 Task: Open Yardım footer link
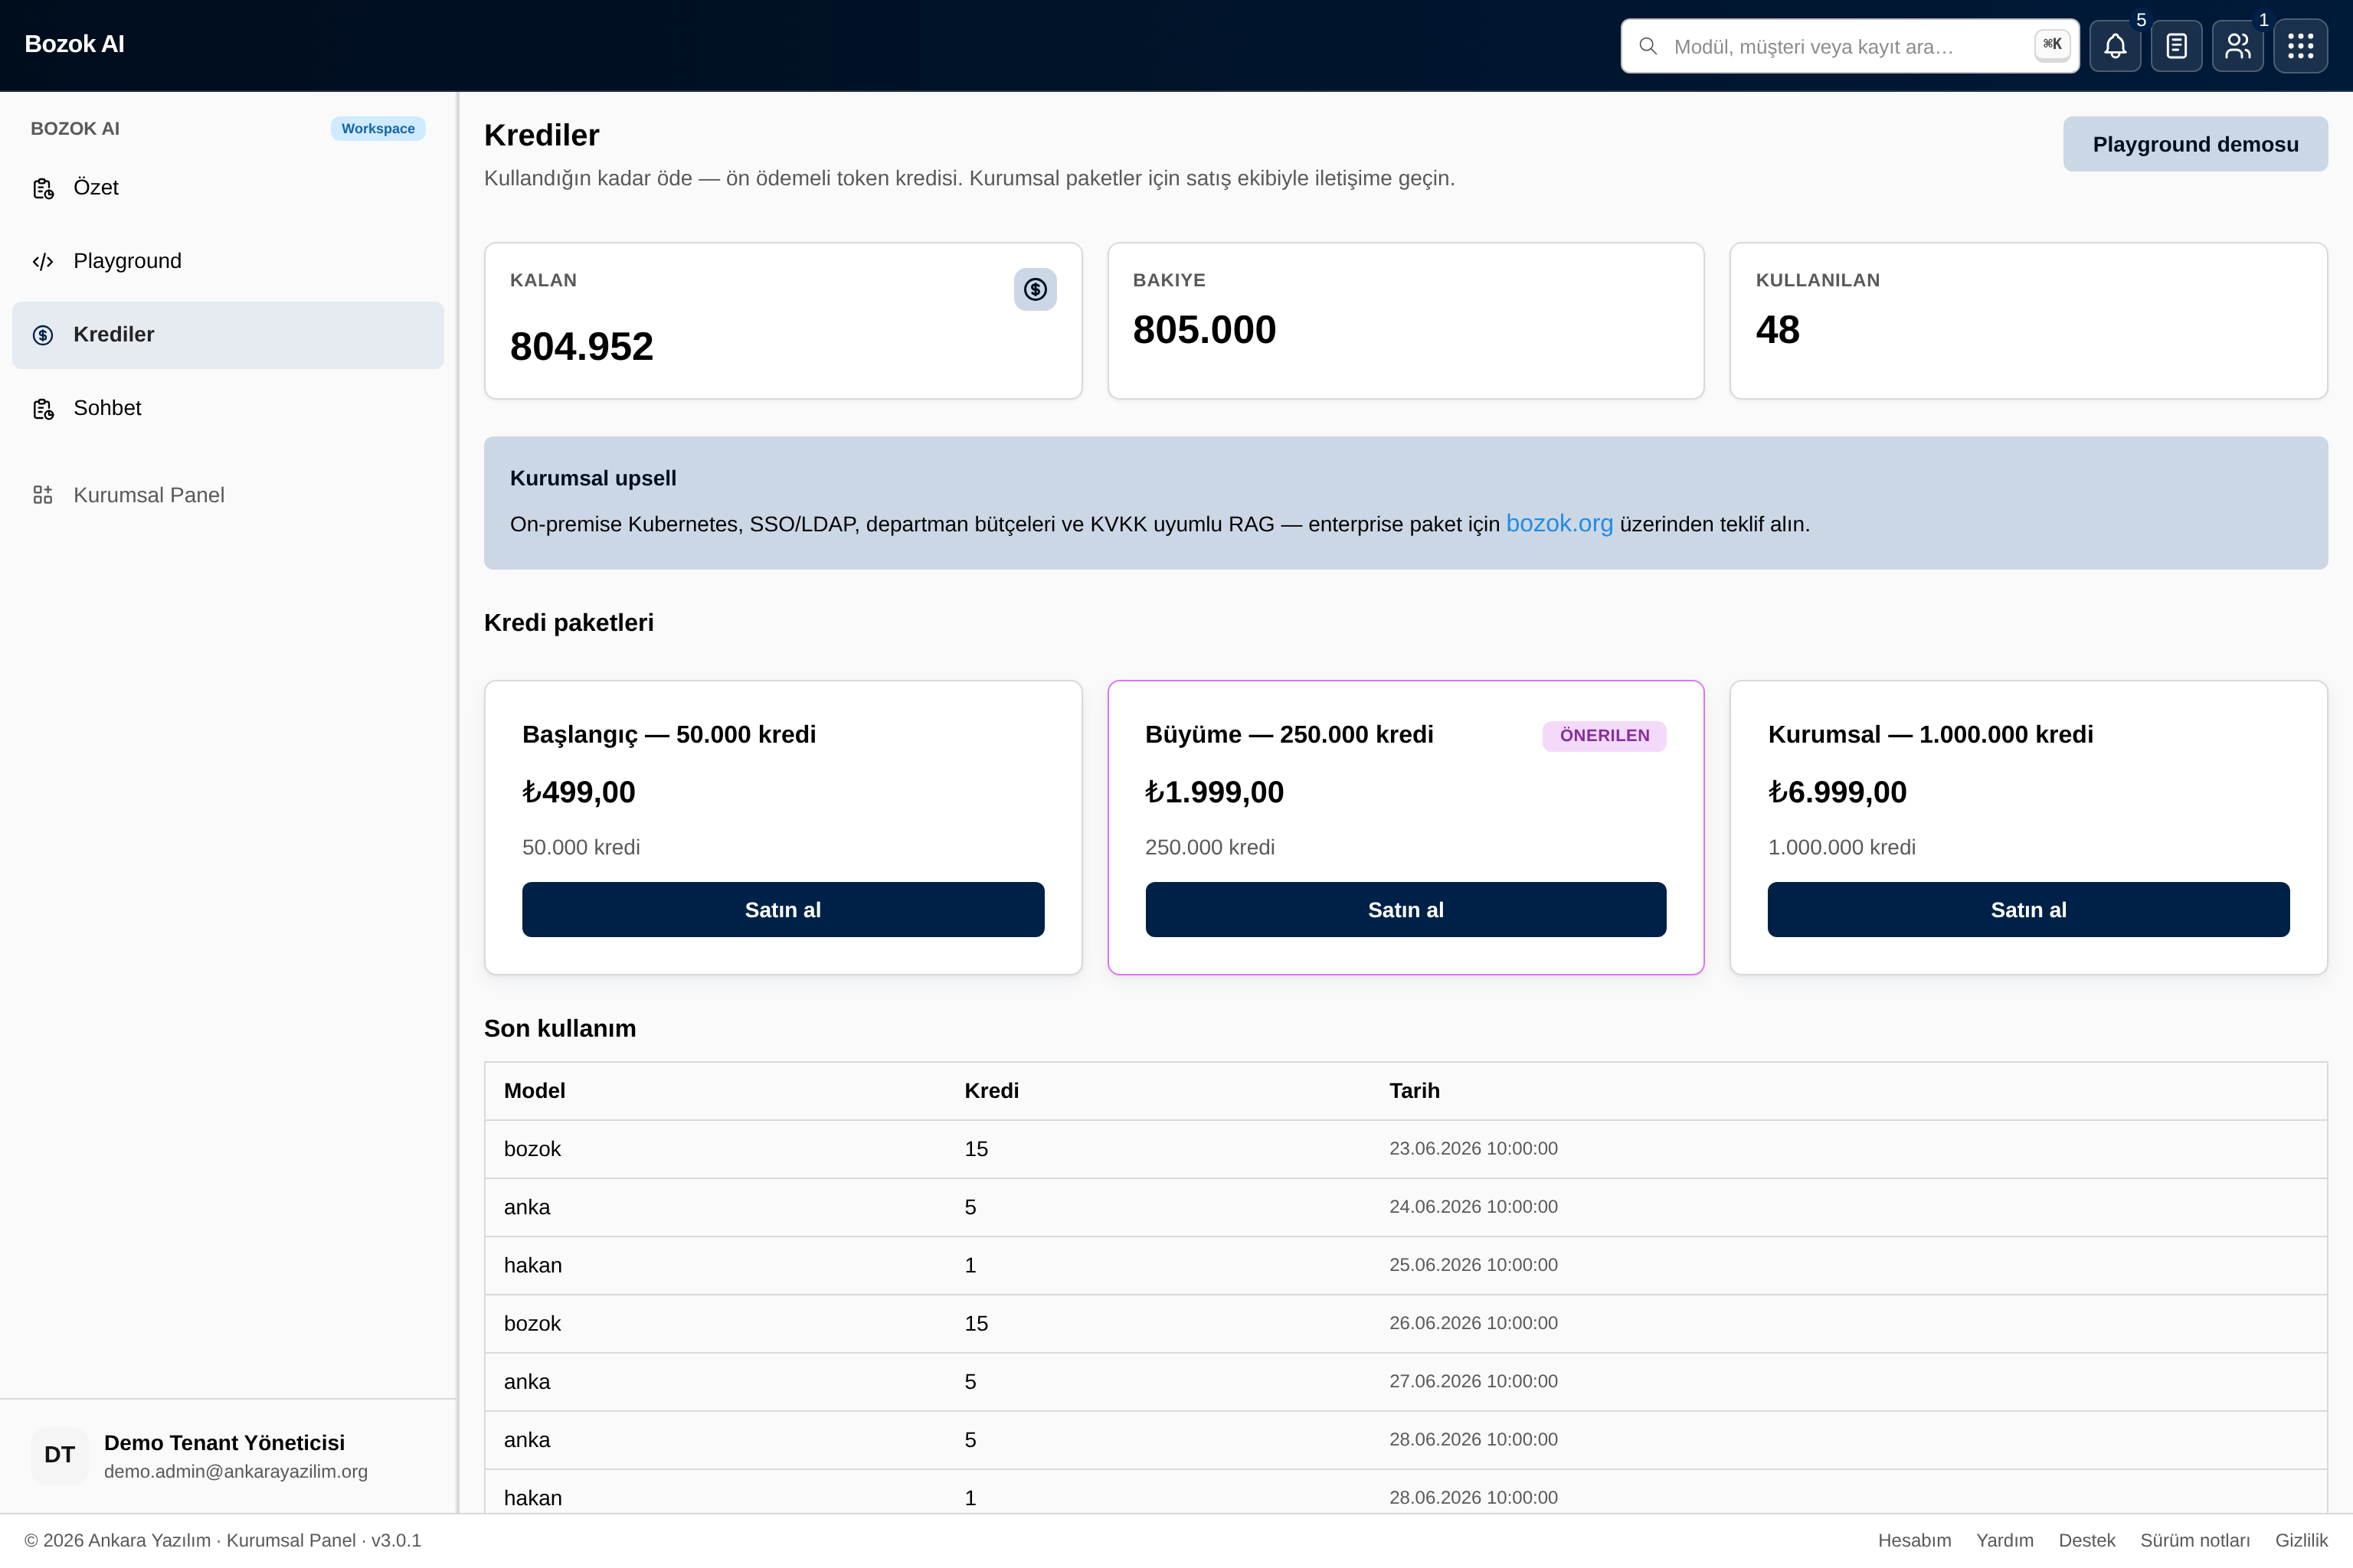[x=2004, y=1541]
